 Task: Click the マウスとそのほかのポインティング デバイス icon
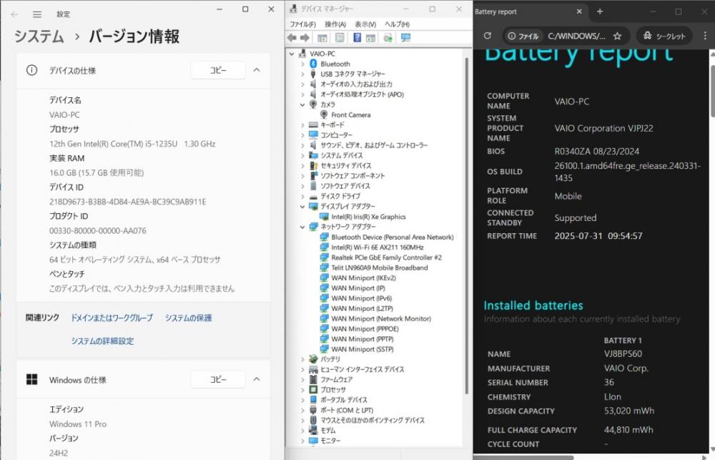coord(313,421)
